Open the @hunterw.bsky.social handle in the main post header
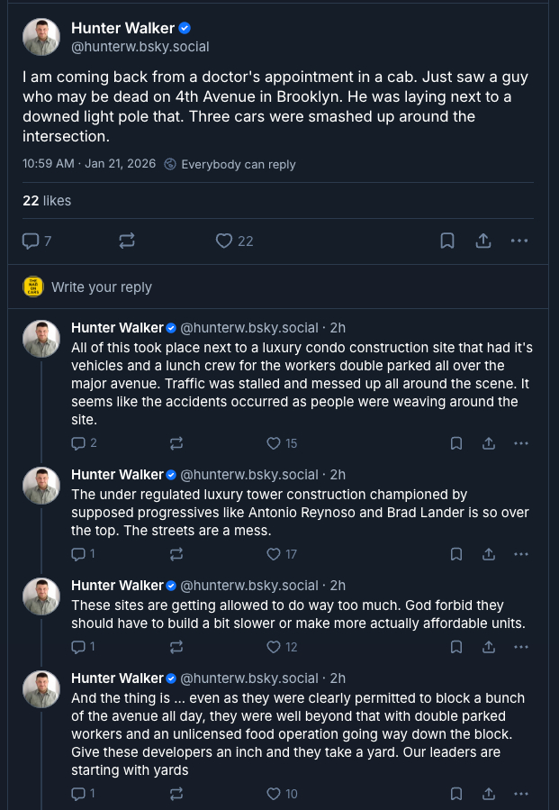559x810 pixels. 140,46
